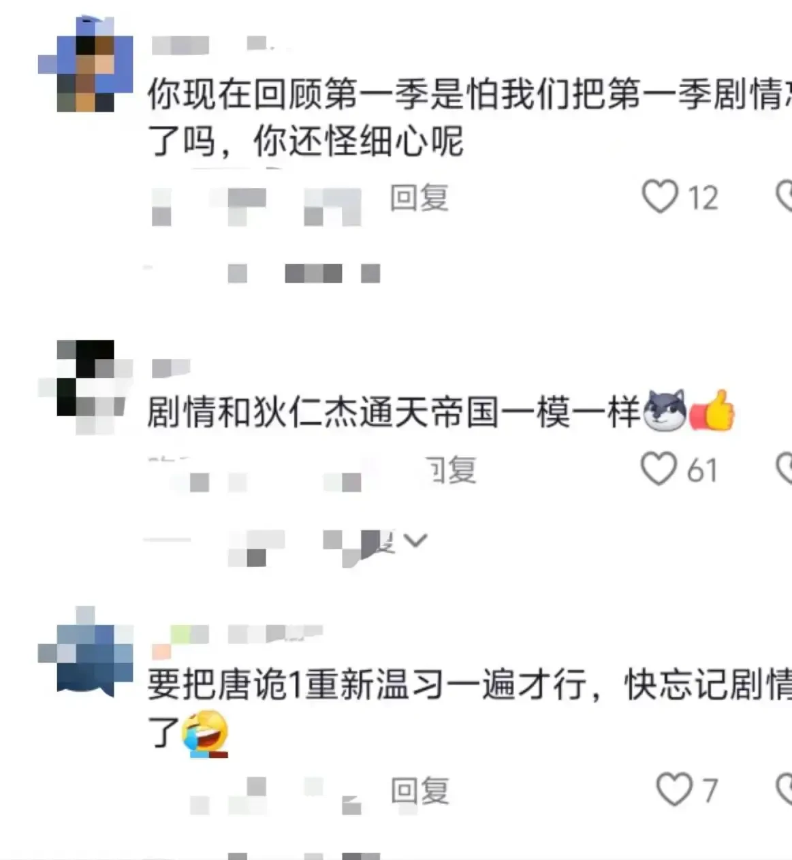The width and height of the screenshot is (792, 860).
Task: Click the cut-off icon right of 61 likes
Action: [x=785, y=469]
